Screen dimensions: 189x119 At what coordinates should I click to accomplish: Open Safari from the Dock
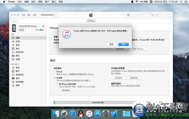[x=72, y=114]
